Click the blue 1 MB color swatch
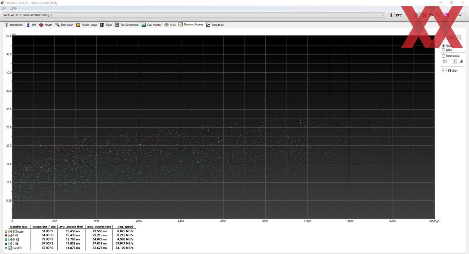 pos(6,244)
